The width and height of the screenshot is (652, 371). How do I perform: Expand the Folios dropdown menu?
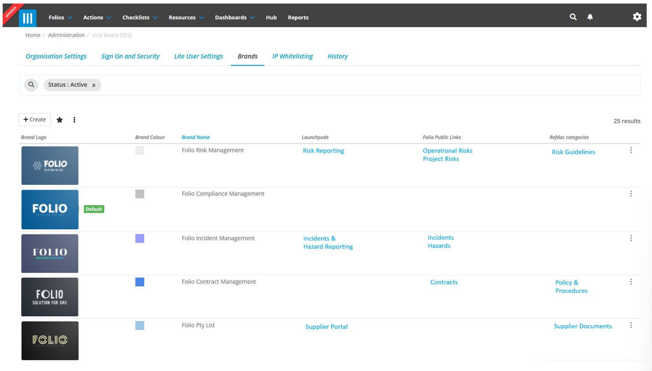tap(60, 18)
